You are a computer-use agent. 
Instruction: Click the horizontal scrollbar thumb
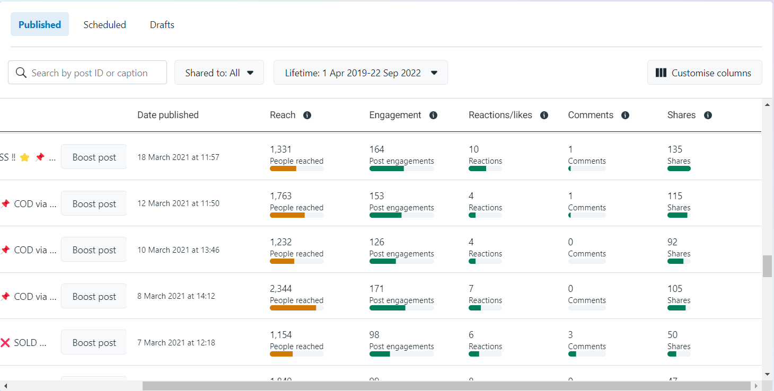[445, 386]
